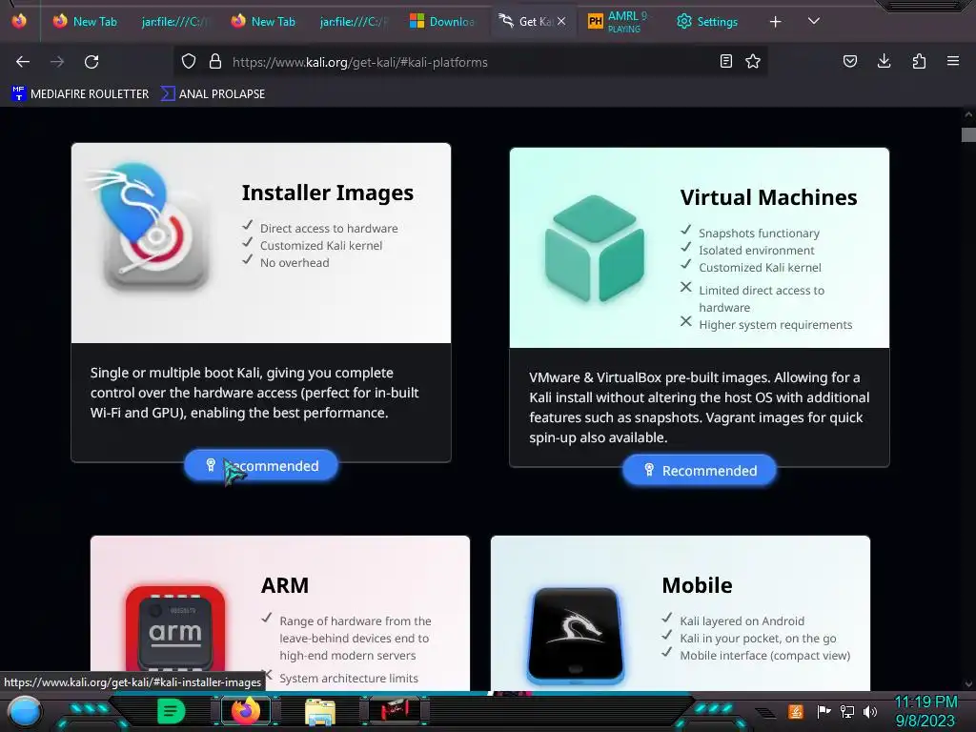Image resolution: width=976 pixels, height=732 pixels.
Task: Go back to the previous page
Action: (x=23, y=62)
